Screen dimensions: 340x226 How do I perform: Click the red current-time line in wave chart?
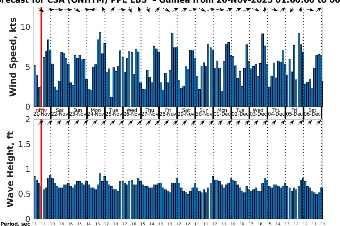pyautogui.click(x=41, y=169)
